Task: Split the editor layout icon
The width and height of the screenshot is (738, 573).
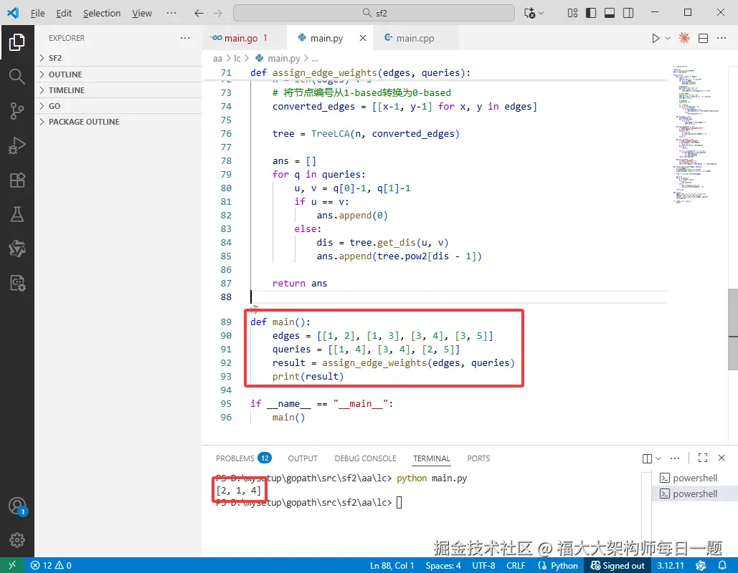Action: click(703, 39)
